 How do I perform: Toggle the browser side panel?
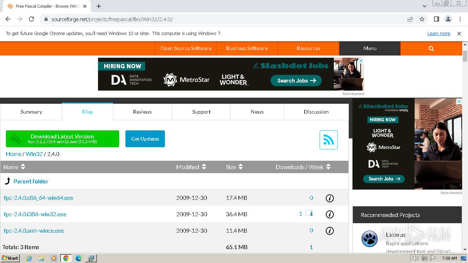coord(437,19)
